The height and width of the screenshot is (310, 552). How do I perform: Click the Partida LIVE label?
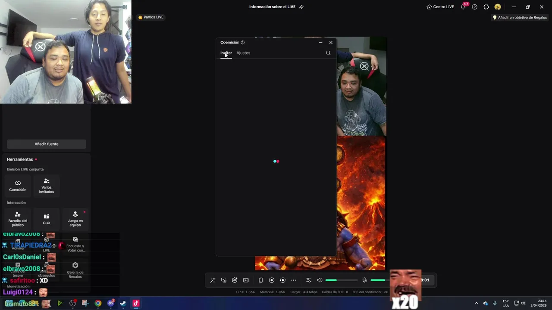pos(151,17)
